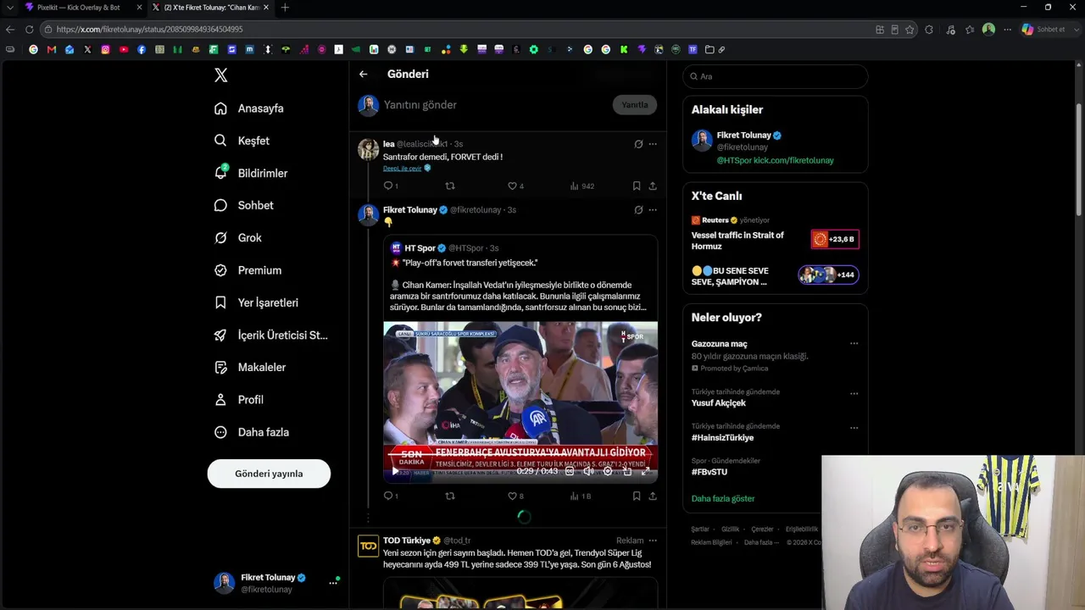
Task: Open Vessel traffic in Strait of Hormuz
Action: click(737, 241)
